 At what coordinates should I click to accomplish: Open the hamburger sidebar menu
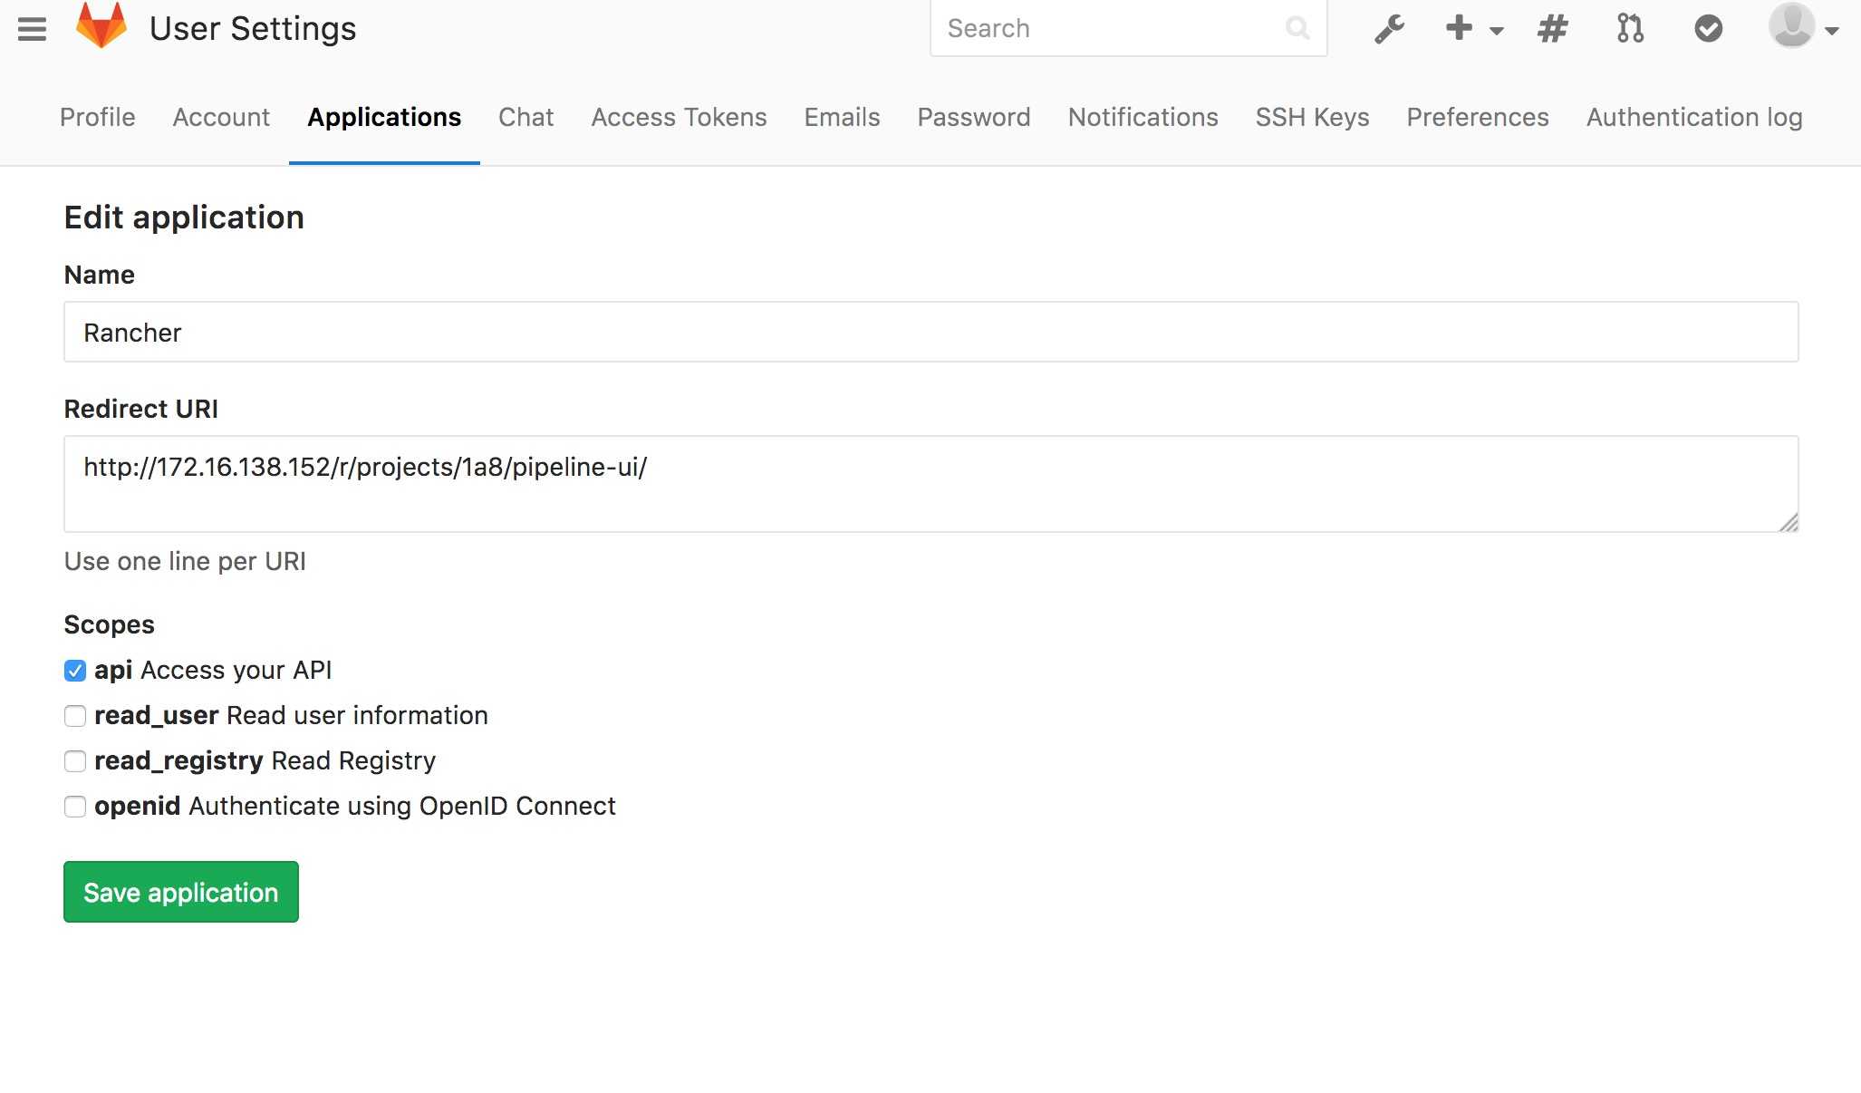pos(32,29)
